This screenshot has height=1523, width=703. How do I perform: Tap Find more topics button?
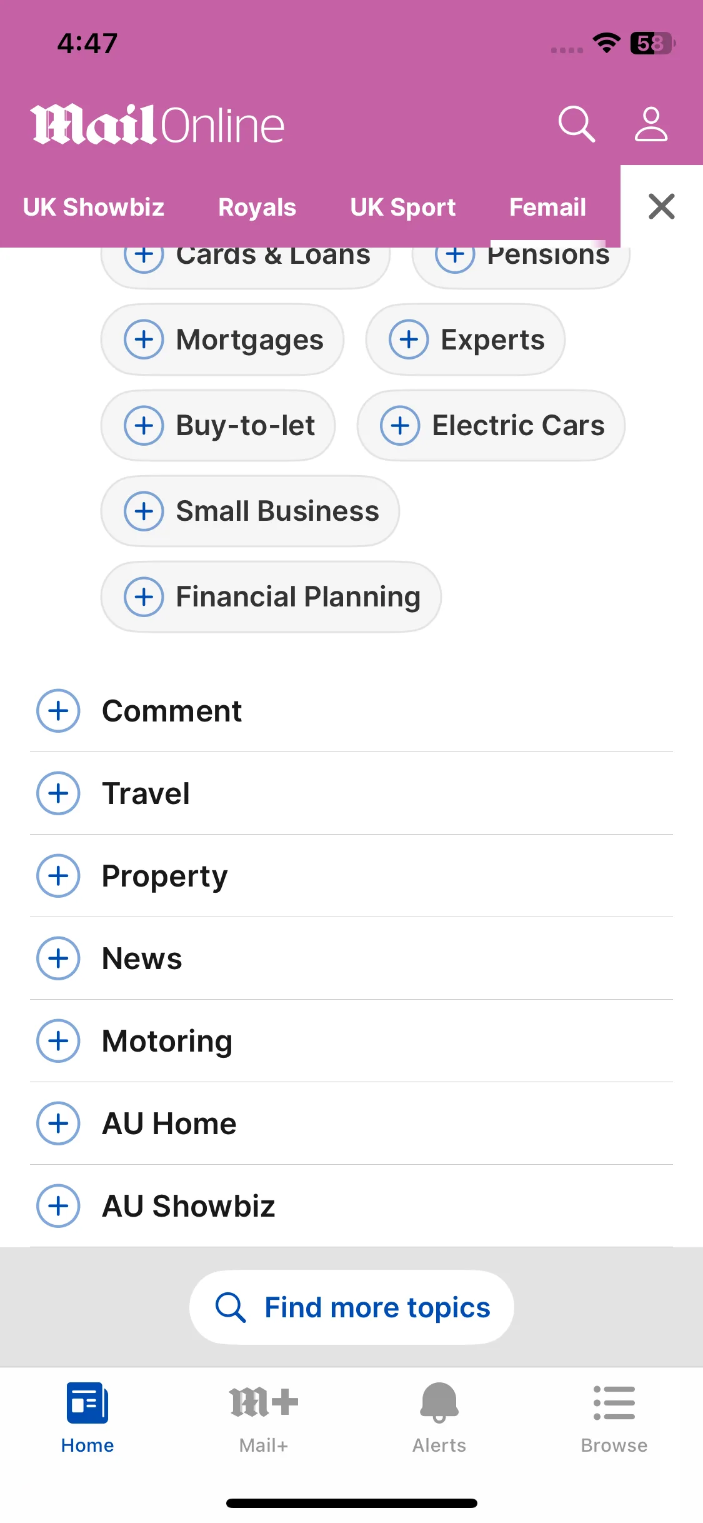pyautogui.click(x=352, y=1307)
